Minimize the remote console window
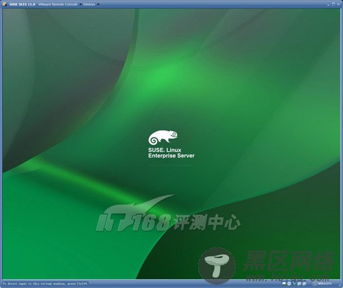The image size is (343, 288). point(328,5)
